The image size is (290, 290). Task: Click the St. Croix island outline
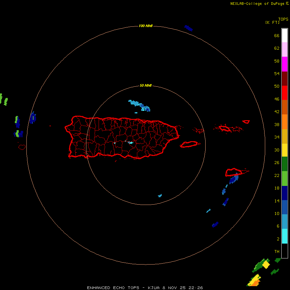point(234,172)
